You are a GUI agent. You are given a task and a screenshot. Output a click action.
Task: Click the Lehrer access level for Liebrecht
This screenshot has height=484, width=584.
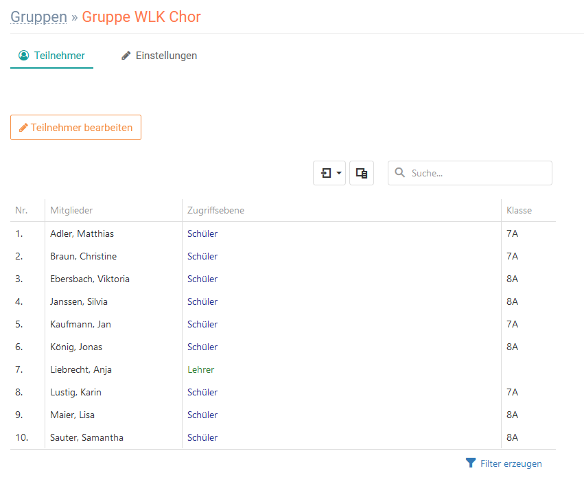tap(201, 369)
